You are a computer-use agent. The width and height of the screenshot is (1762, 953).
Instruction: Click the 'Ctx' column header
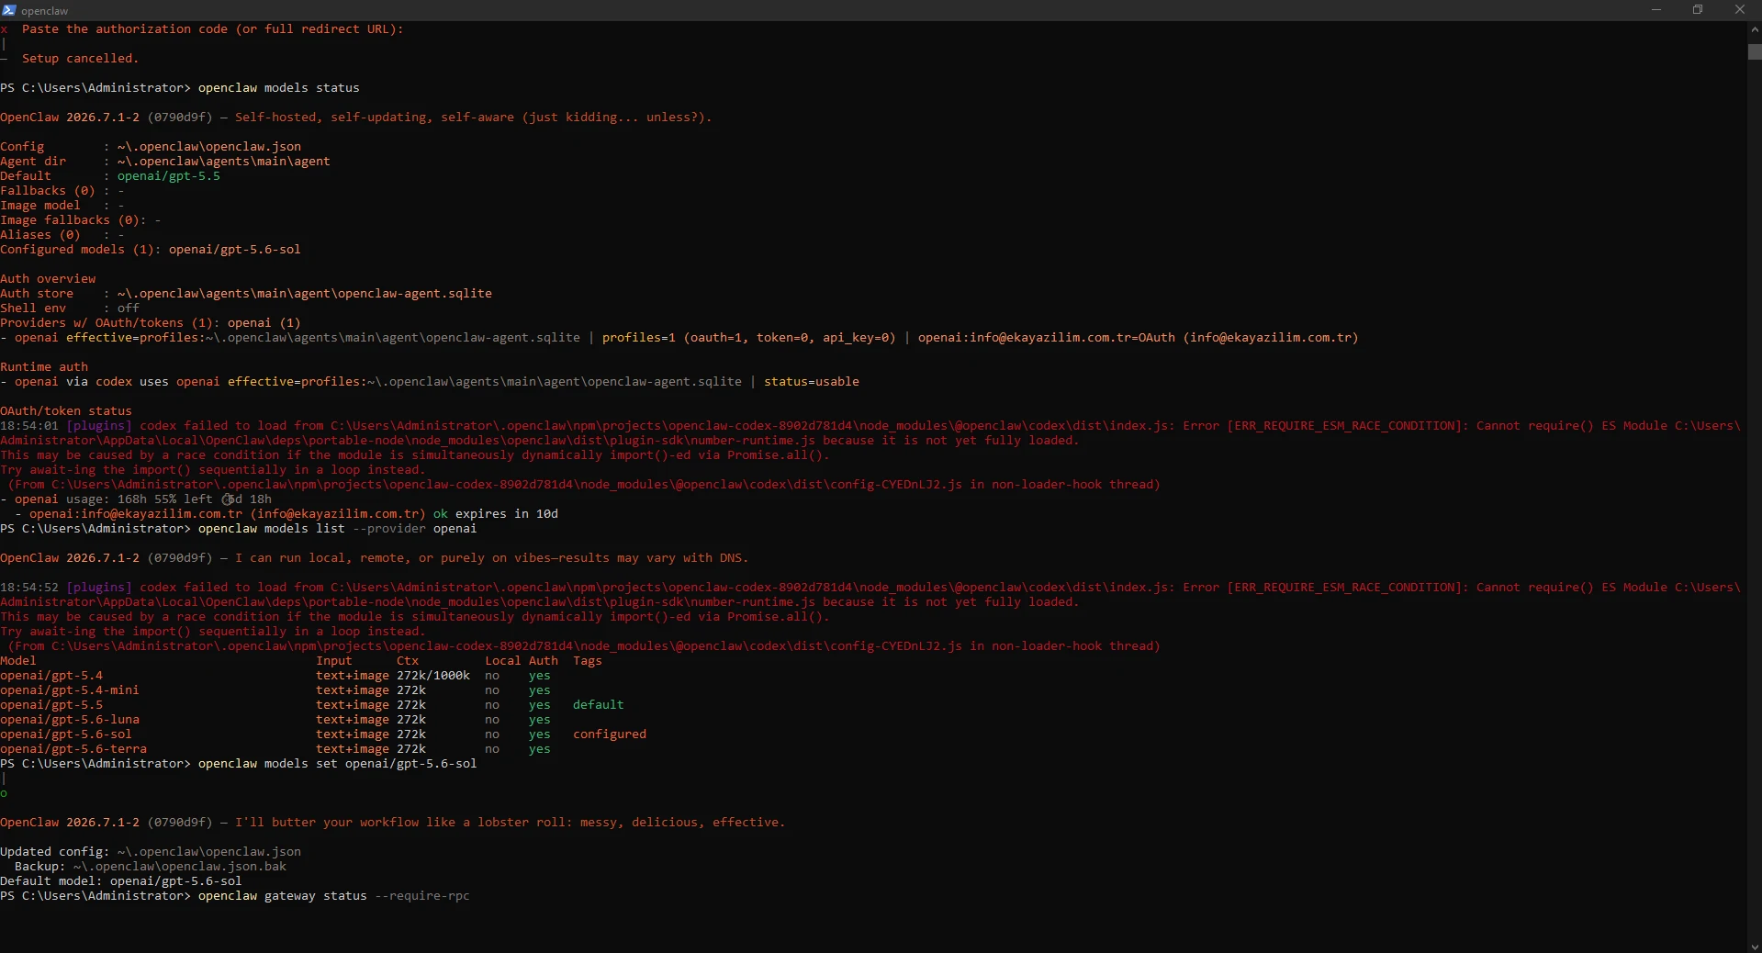pos(408,661)
